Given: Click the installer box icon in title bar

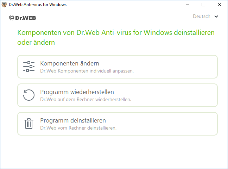Looking at the screenshot, I should click(4, 5).
